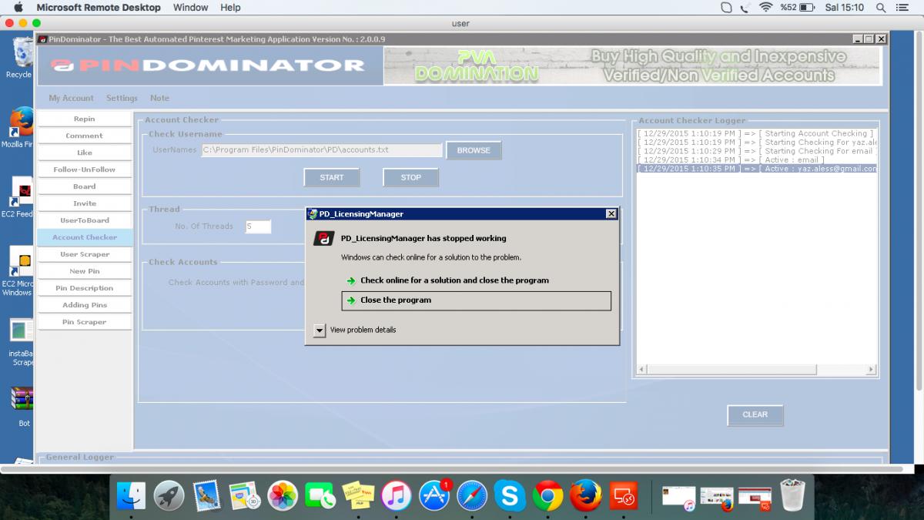Open Photos app in the dock
This screenshot has width=924, height=520.
pos(283,496)
